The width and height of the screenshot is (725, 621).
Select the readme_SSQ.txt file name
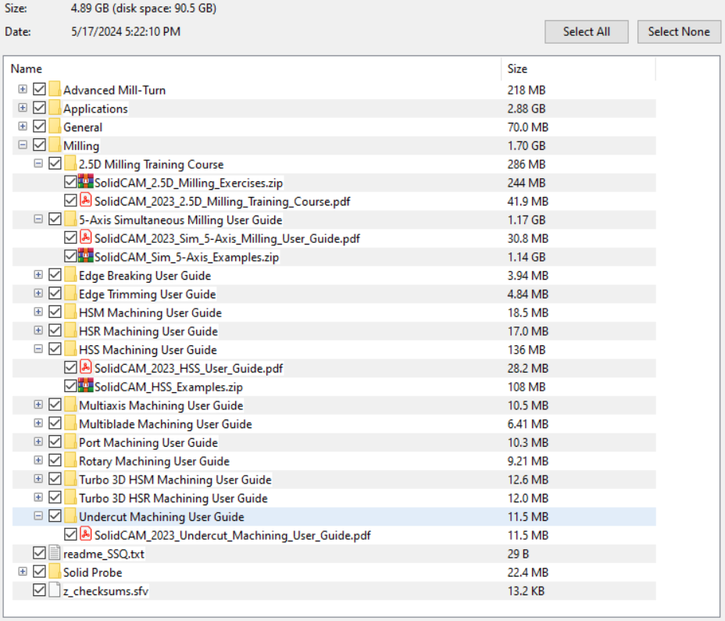[104, 554]
